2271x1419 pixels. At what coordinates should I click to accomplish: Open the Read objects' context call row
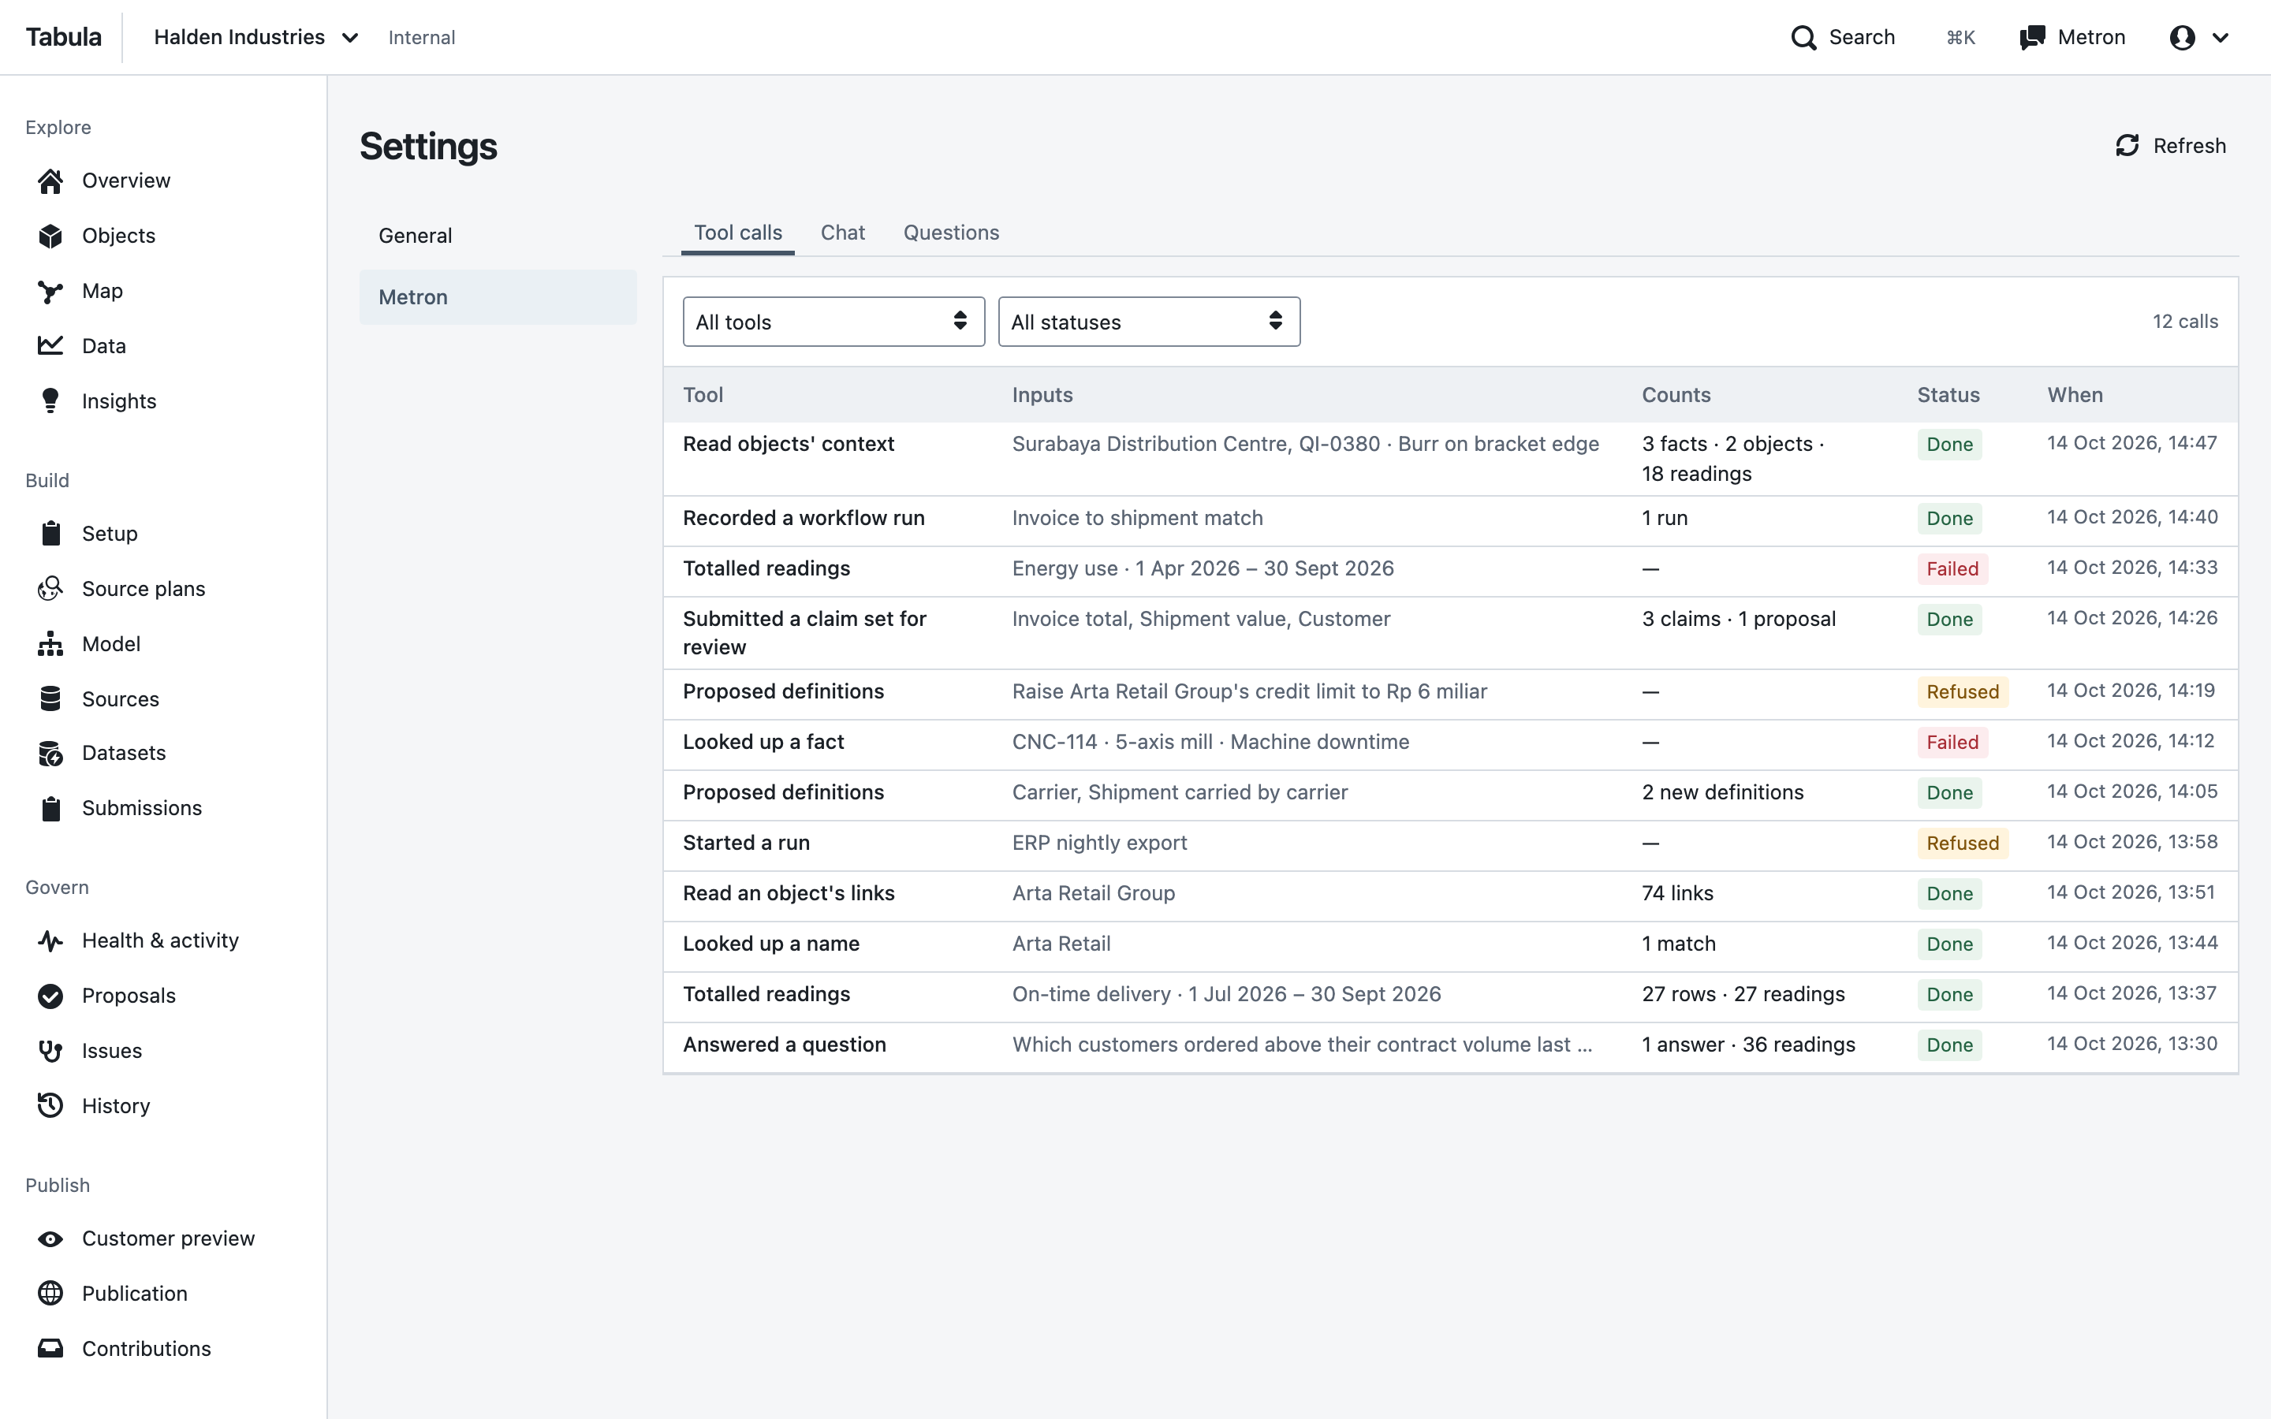1450,459
